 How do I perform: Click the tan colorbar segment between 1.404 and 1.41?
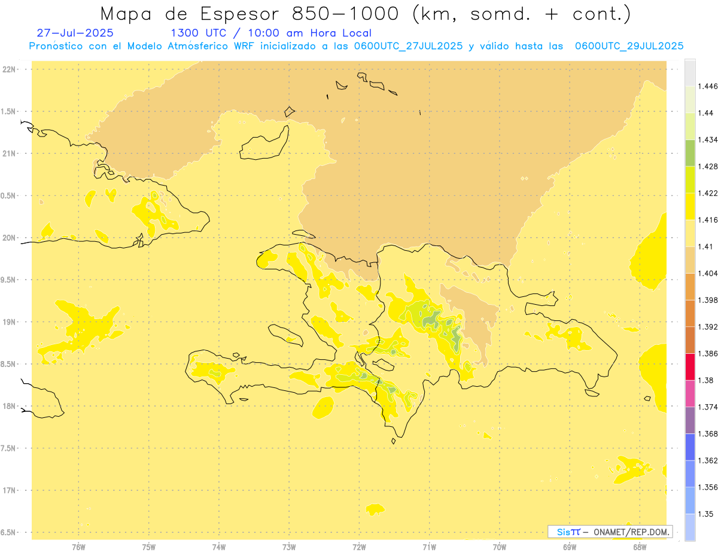(690, 260)
